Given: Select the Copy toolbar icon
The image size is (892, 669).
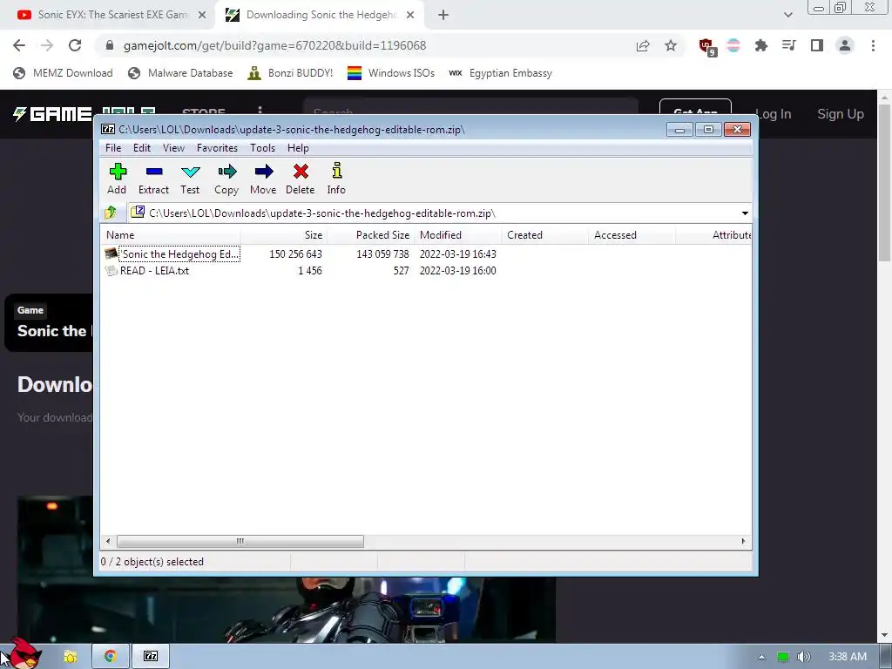Looking at the screenshot, I should [x=226, y=179].
